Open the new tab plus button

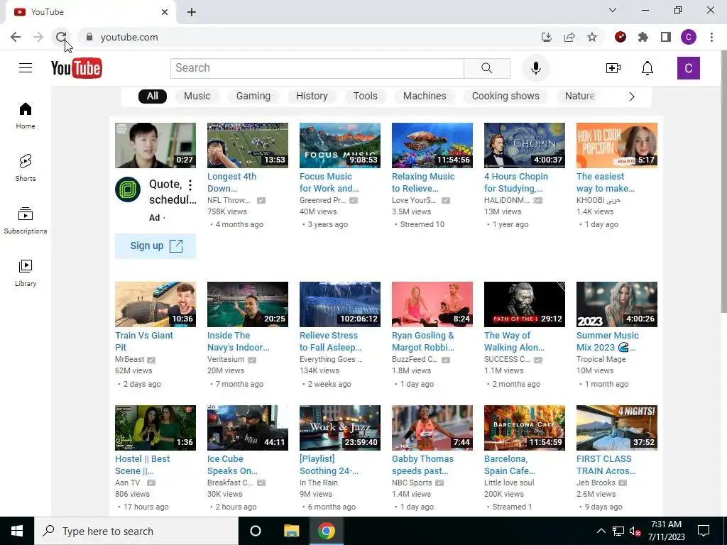(x=192, y=12)
